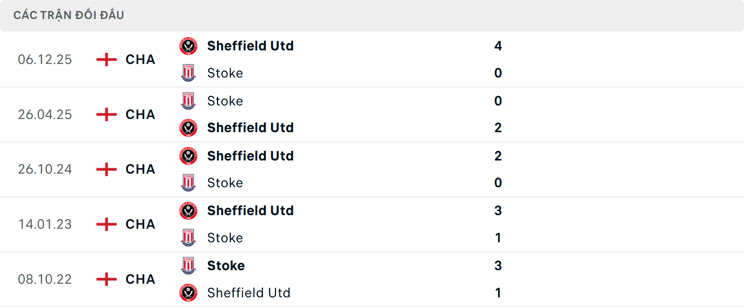
Task: Click the CHA label in the 26.10.24 row
Action: coord(139,169)
